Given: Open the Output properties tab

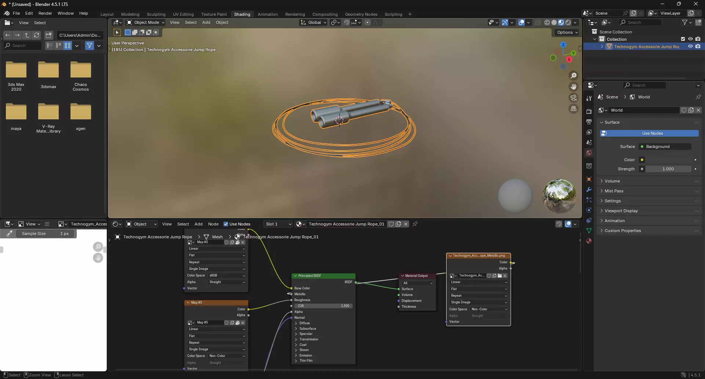Looking at the screenshot, I should [589, 122].
